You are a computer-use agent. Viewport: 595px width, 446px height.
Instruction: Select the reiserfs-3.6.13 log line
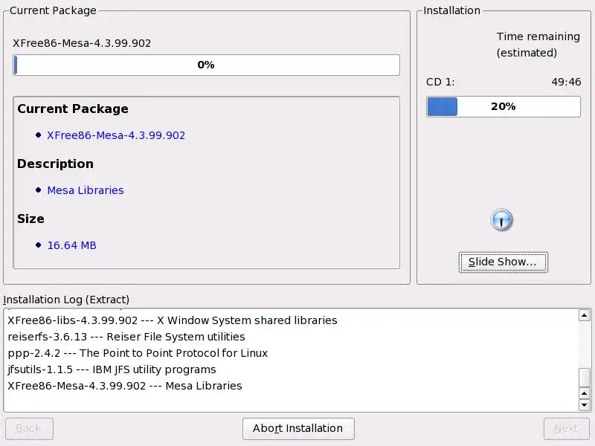click(126, 337)
